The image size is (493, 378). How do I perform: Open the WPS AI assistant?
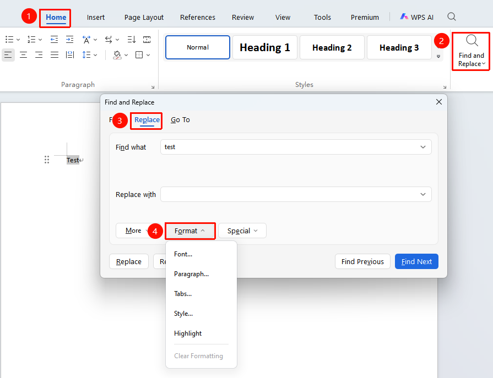[x=416, y=17]
